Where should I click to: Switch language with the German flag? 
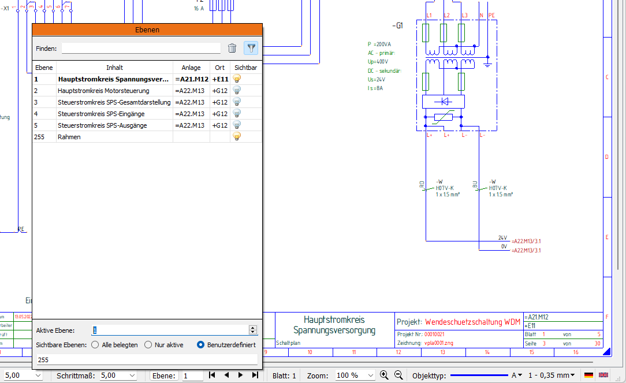coord(588,375)
